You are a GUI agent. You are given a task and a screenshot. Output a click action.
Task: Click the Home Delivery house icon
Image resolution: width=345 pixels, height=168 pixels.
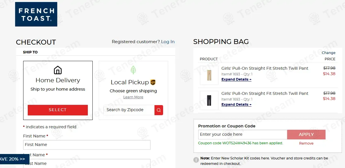pyautogui.click(x=58, y=70)
